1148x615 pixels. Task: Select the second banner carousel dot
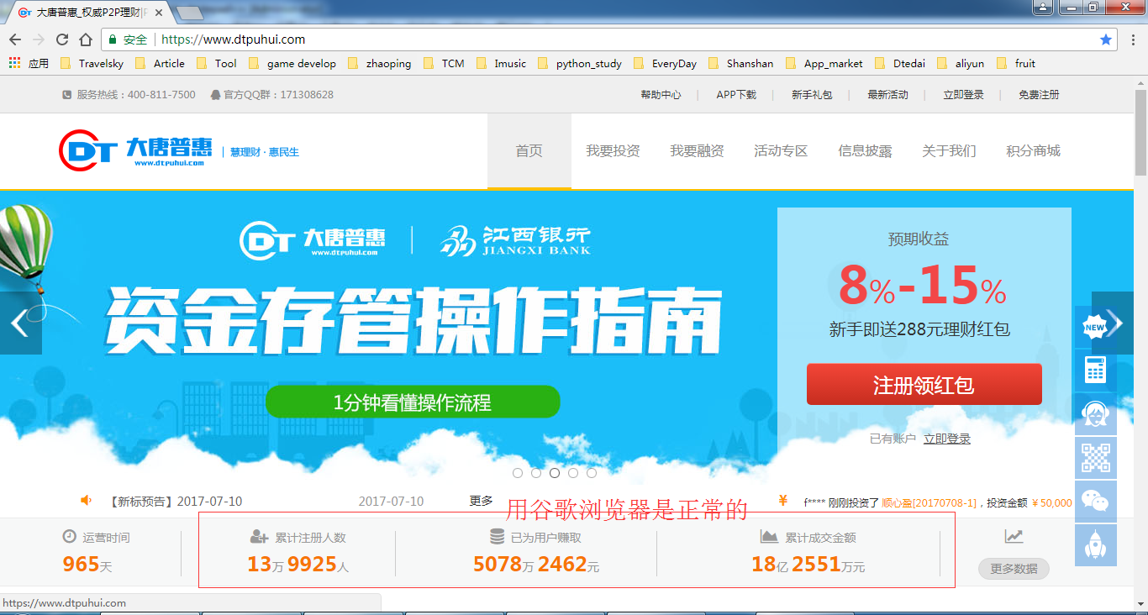536,473
